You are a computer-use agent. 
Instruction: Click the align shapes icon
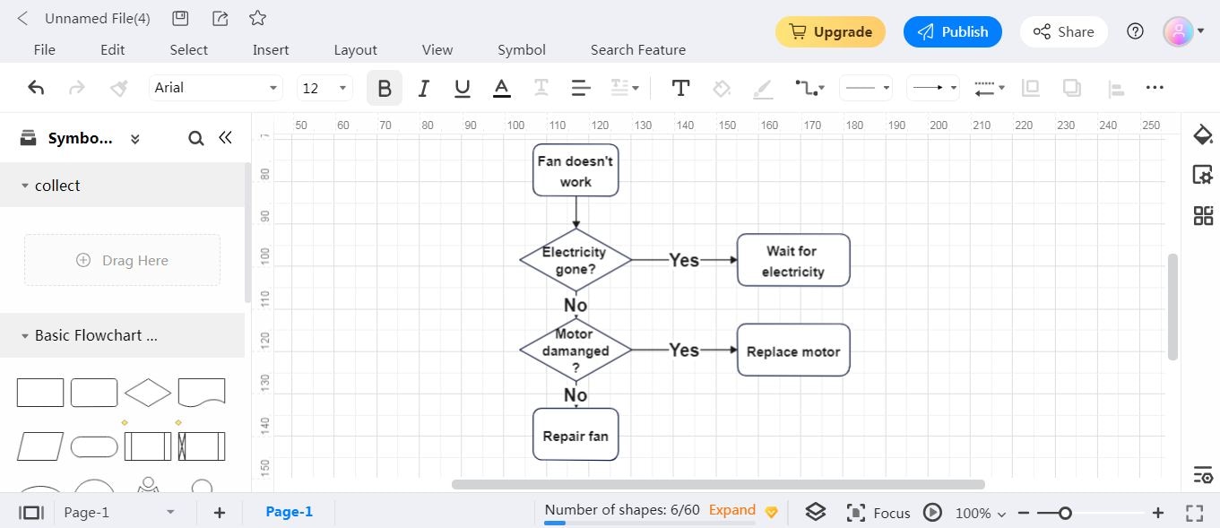[x=1115, y=88]
